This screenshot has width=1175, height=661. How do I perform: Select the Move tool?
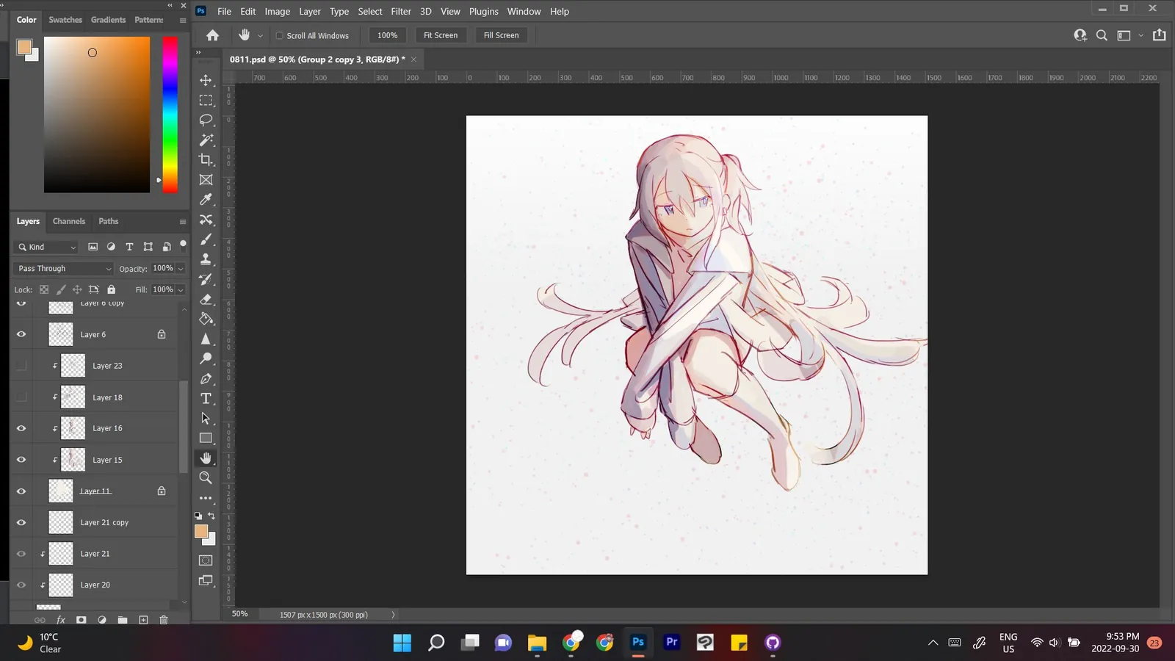(x=206, y=80)
